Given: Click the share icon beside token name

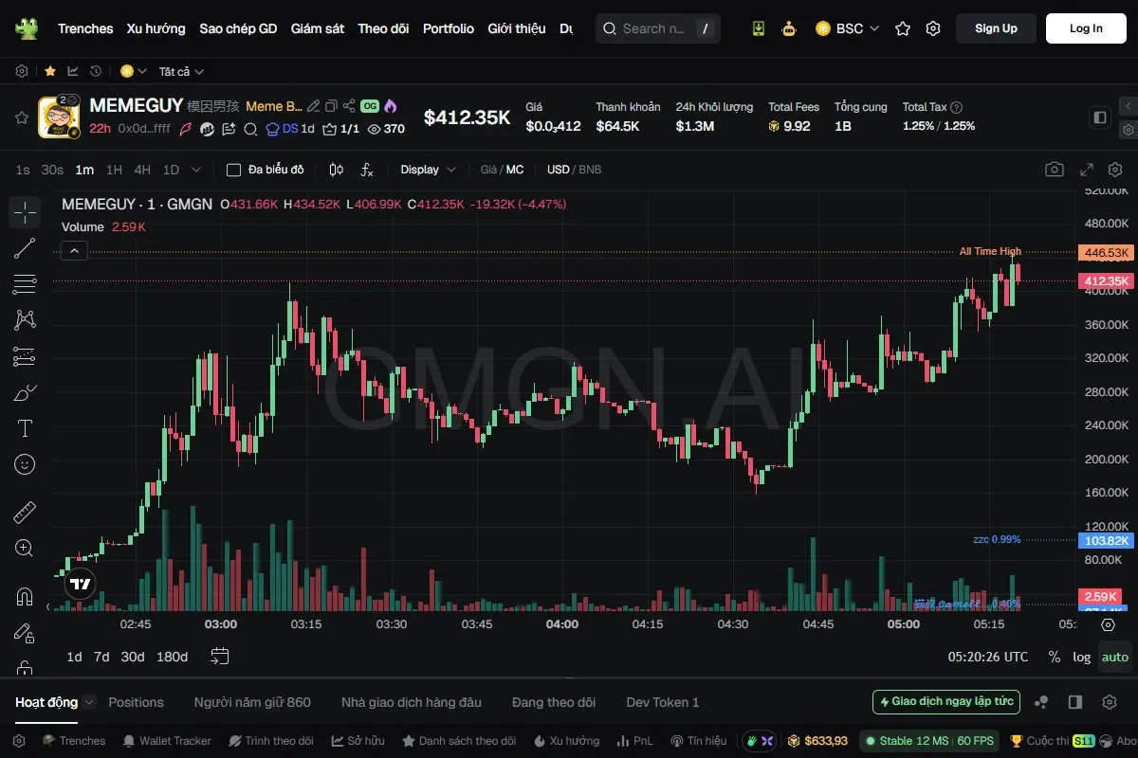Looking at the screenshot, I should [x=349, y=106].
